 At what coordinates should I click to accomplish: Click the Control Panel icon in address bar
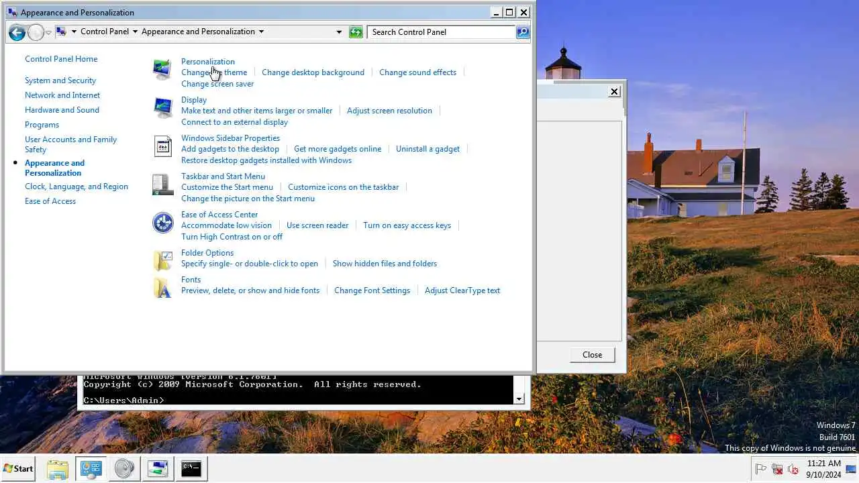coord(61,32)
